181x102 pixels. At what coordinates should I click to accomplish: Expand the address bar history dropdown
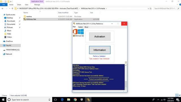pyautogui.click(x=148, y=8)
